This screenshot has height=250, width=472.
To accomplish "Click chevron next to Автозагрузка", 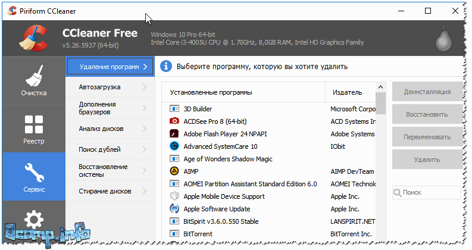I will pos(145,87).
